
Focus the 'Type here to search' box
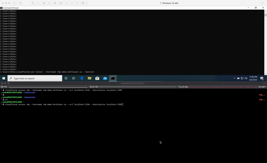35,78
